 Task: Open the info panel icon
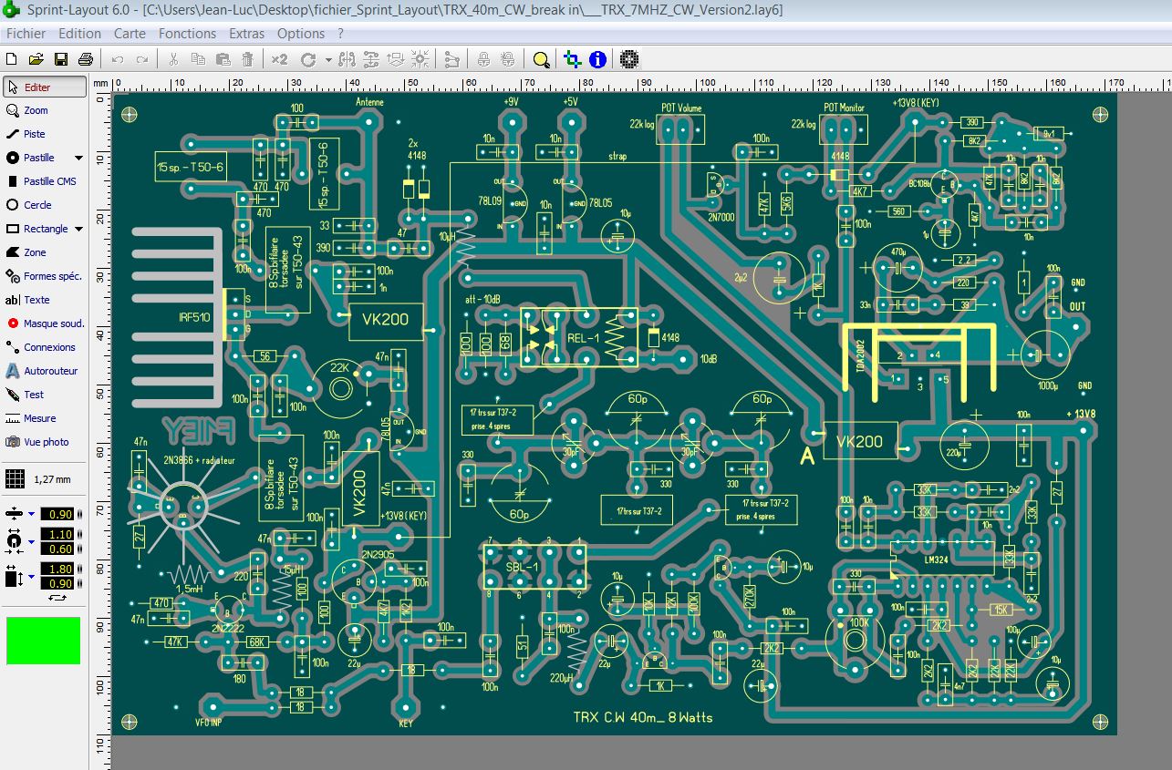coord(597,59)
